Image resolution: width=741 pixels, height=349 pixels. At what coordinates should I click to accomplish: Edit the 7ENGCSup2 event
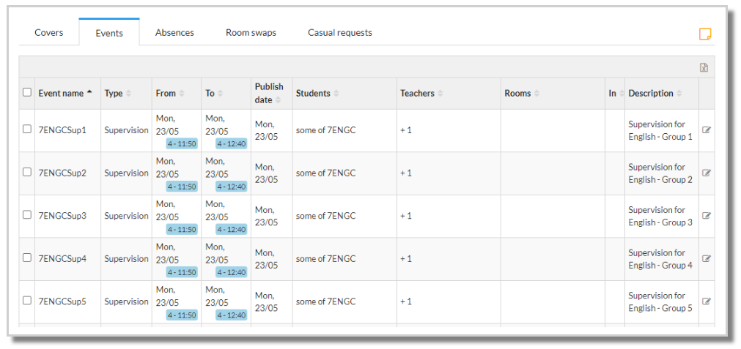[707, 173]
